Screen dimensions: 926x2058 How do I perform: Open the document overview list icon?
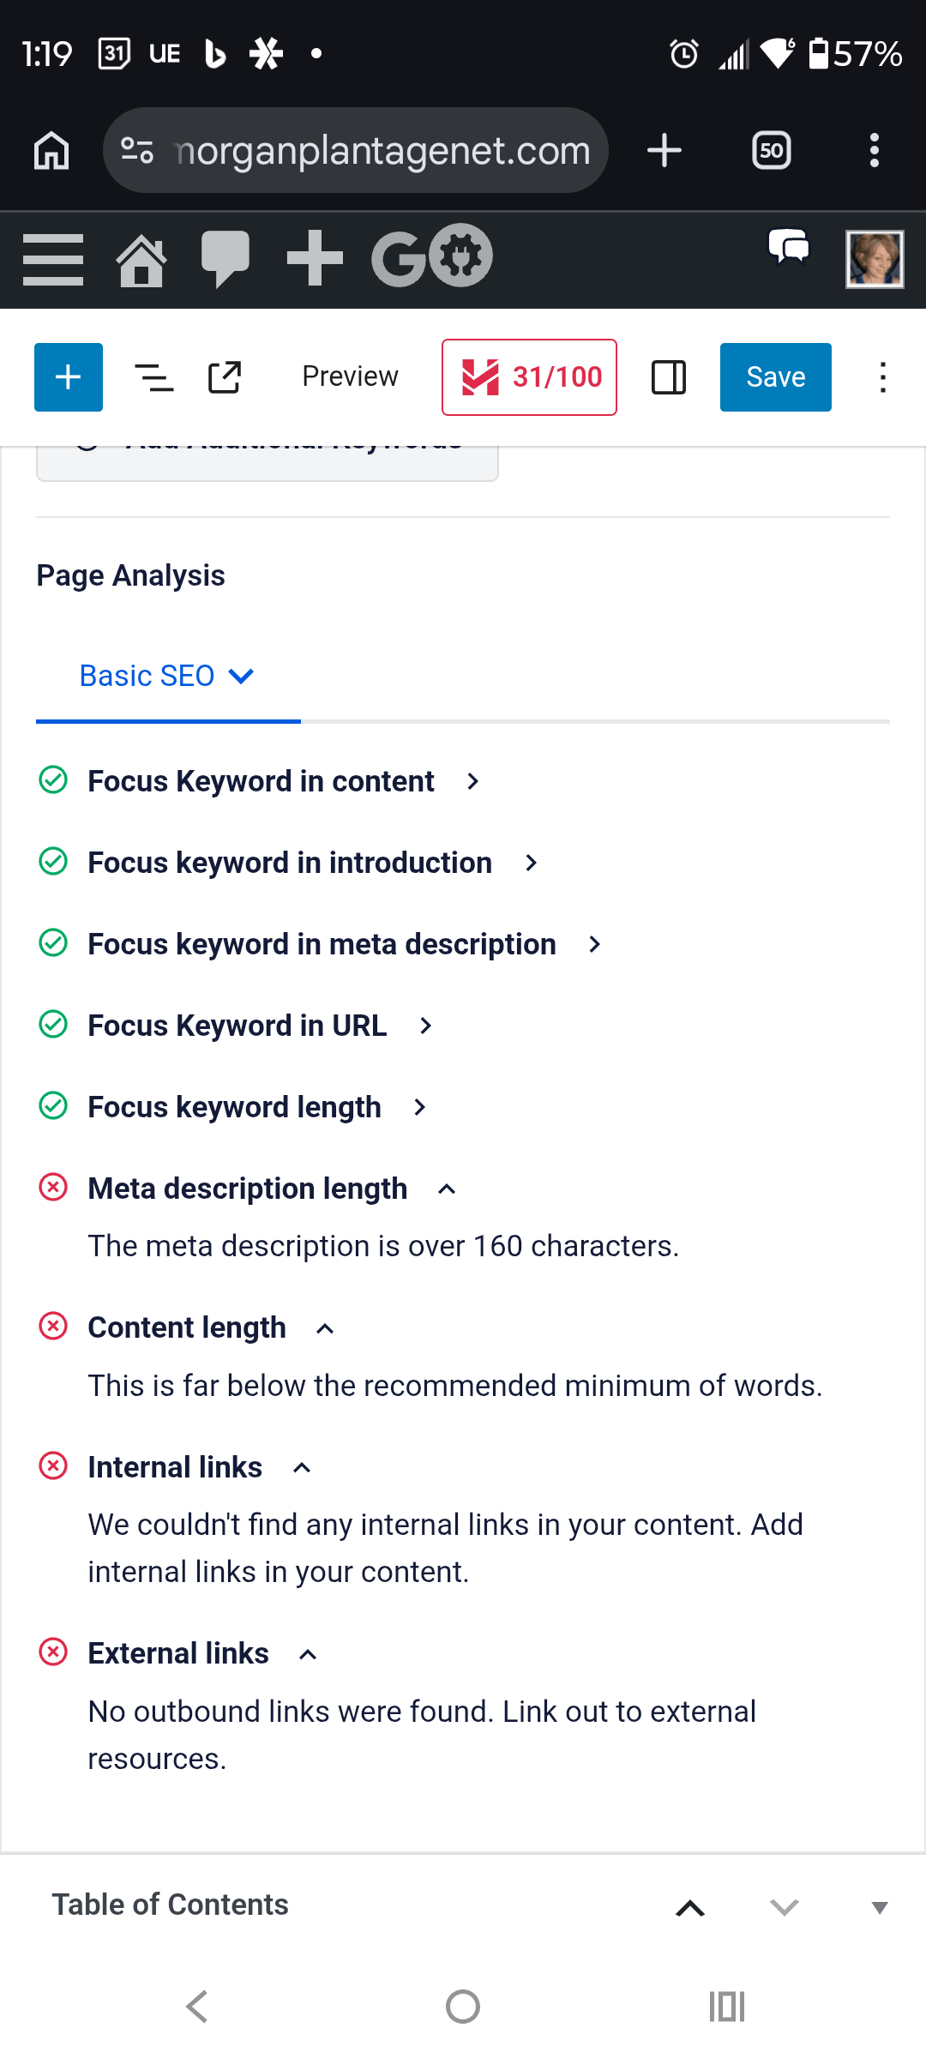[x=154, y=377]
